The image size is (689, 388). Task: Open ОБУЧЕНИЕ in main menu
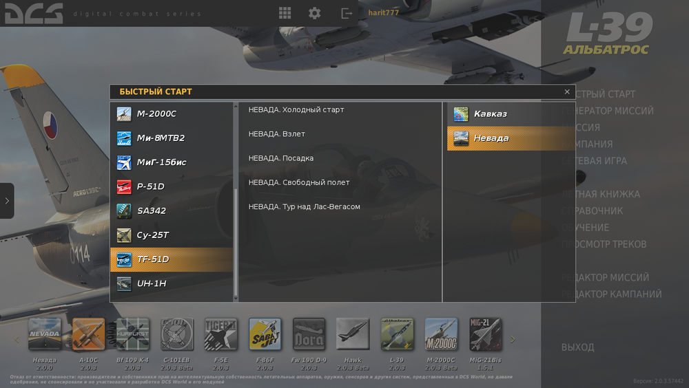[x=585, y=228]
